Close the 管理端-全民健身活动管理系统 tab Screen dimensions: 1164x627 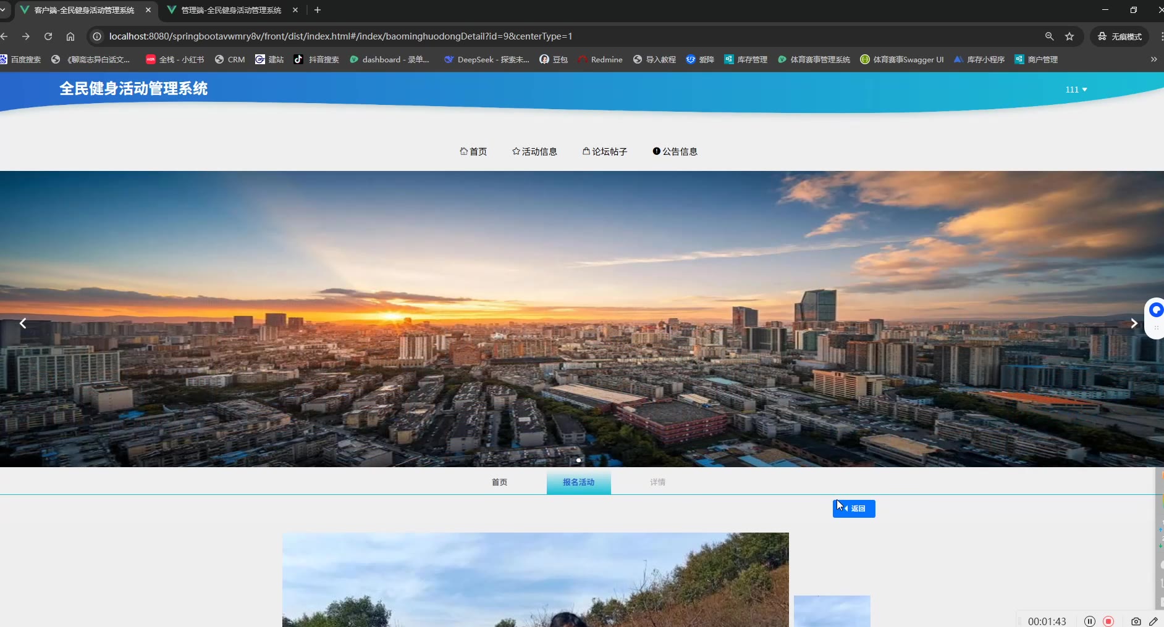pyautogui.click(x=295, y=10)
